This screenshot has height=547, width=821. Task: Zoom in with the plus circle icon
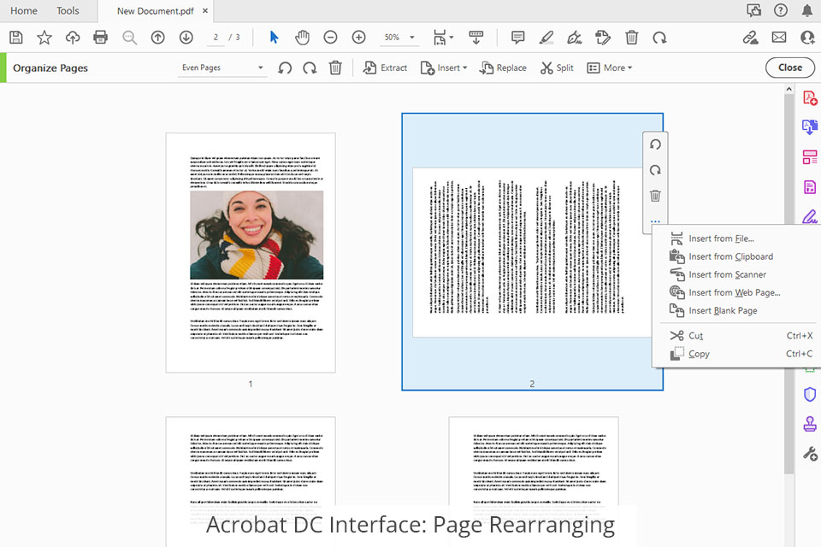pos(358,37)
